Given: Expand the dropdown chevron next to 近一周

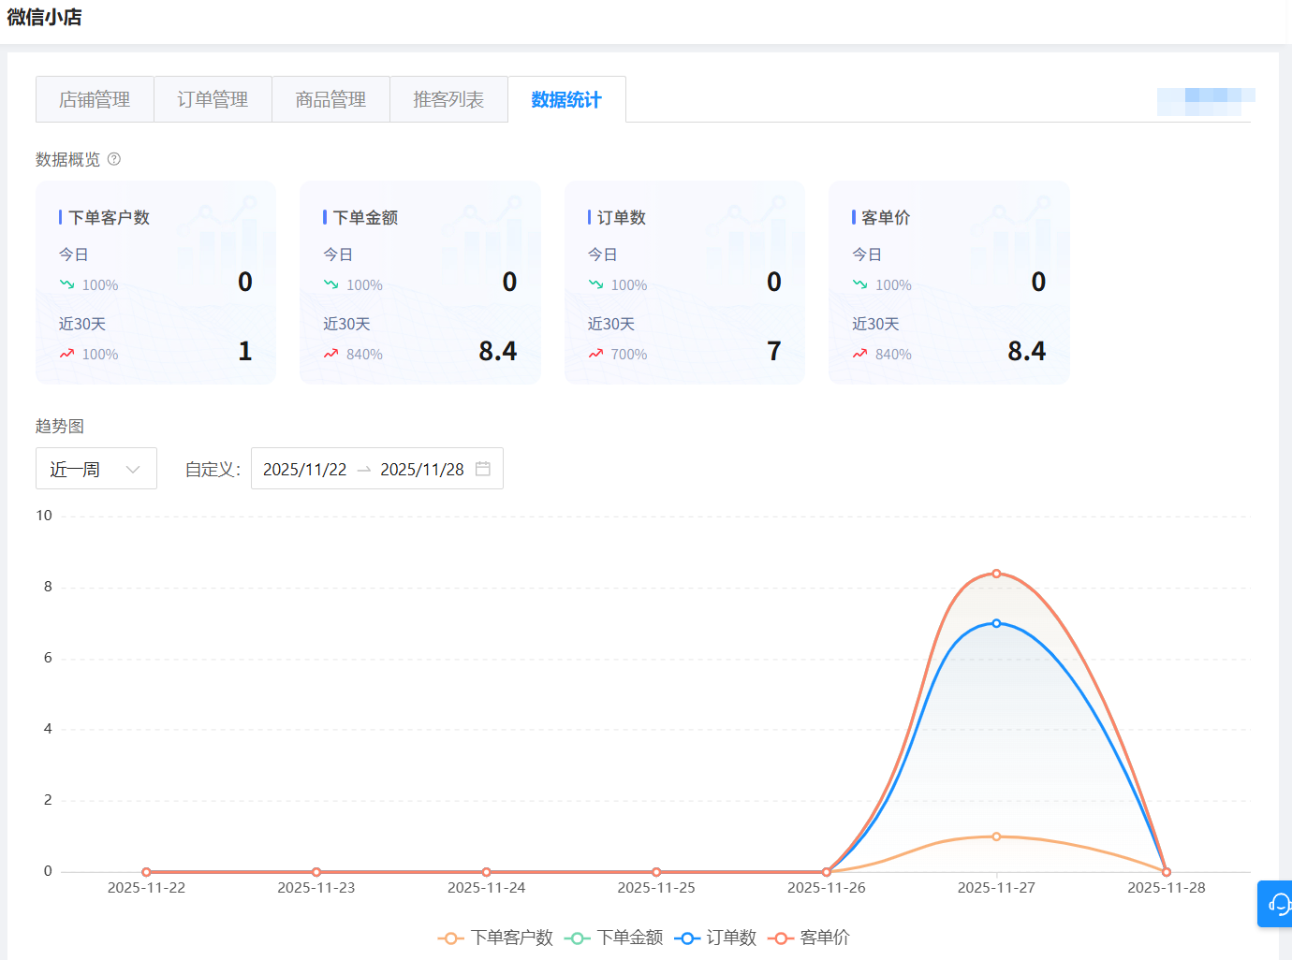Looking at the screenshot, I should pos(133,469).
